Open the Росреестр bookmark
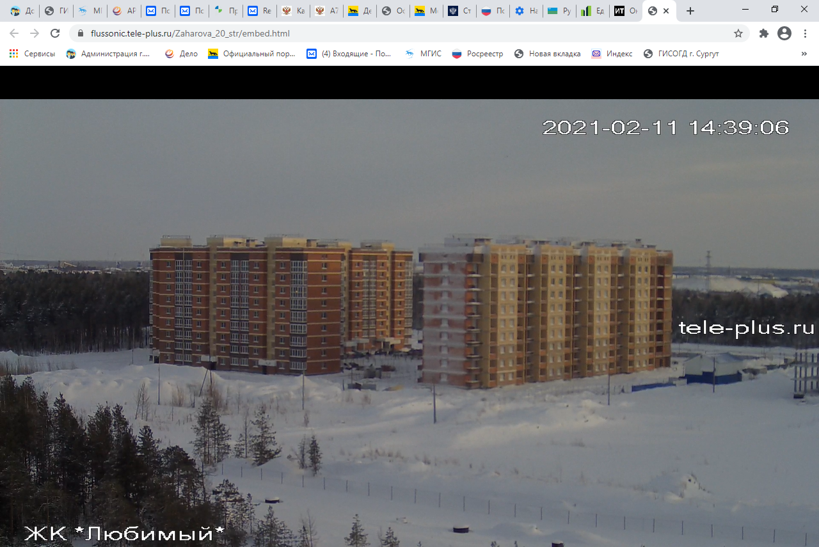 477,54
